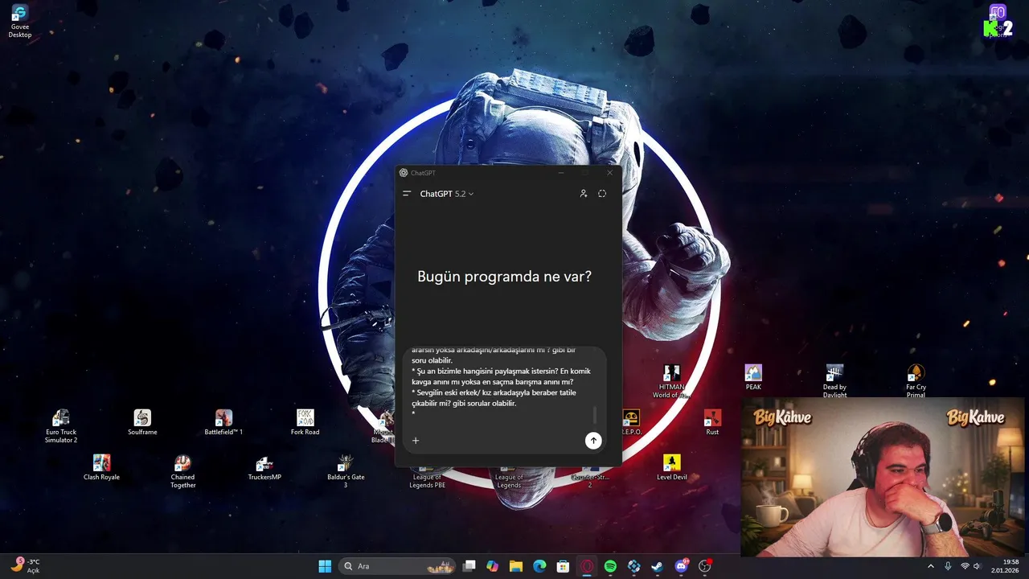Open the Windows Start menu

click(x=325, y=566)
